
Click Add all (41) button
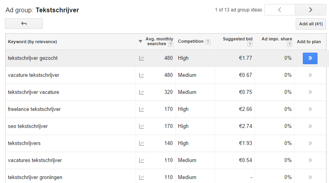[x=311, y=24]
